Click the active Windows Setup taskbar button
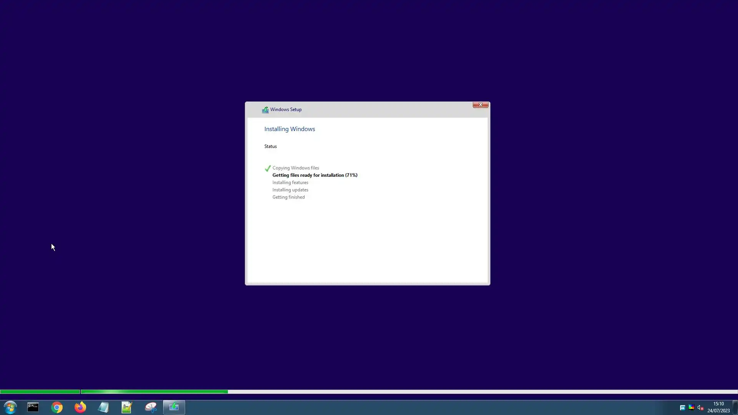Image resolution: width=738 pixels, height=415 pixels. click(x=174, y=407)
